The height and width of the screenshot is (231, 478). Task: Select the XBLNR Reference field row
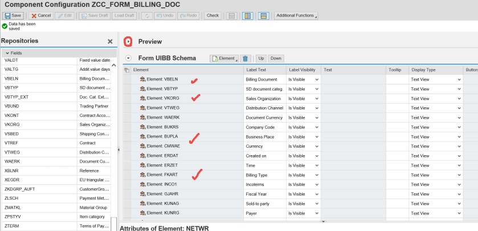[55, 171]
